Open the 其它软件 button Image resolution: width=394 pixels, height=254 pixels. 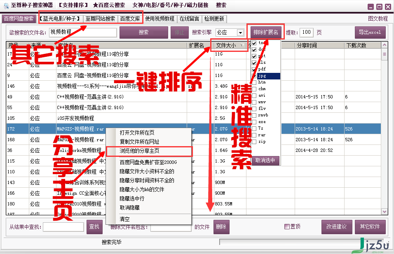pyautogui.click(x=370, y=227)
